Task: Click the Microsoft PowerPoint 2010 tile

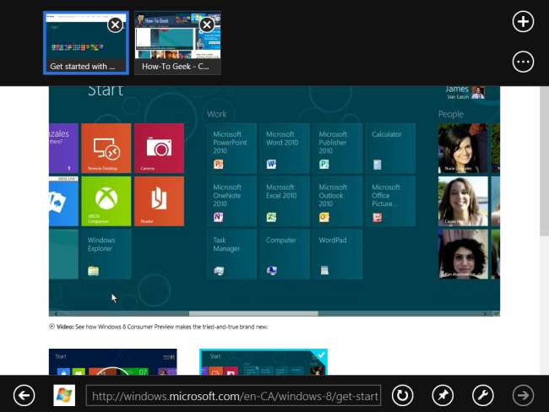Action: [x=231, y=149]
